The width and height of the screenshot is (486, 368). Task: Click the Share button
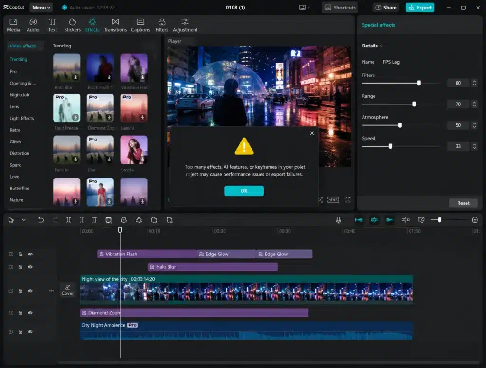point(386,8)
